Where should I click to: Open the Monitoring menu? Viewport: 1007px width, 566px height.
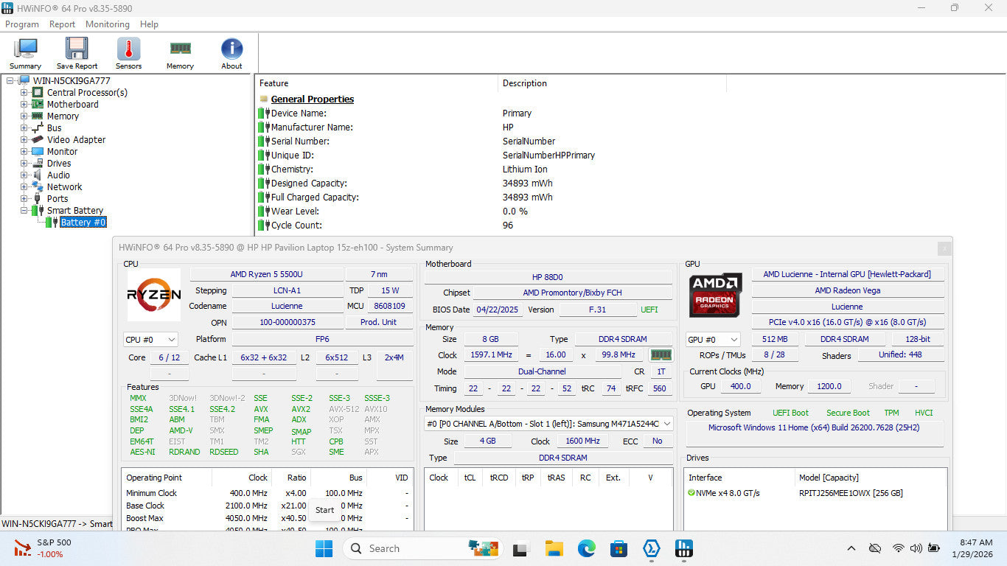[x=107, y=24]
